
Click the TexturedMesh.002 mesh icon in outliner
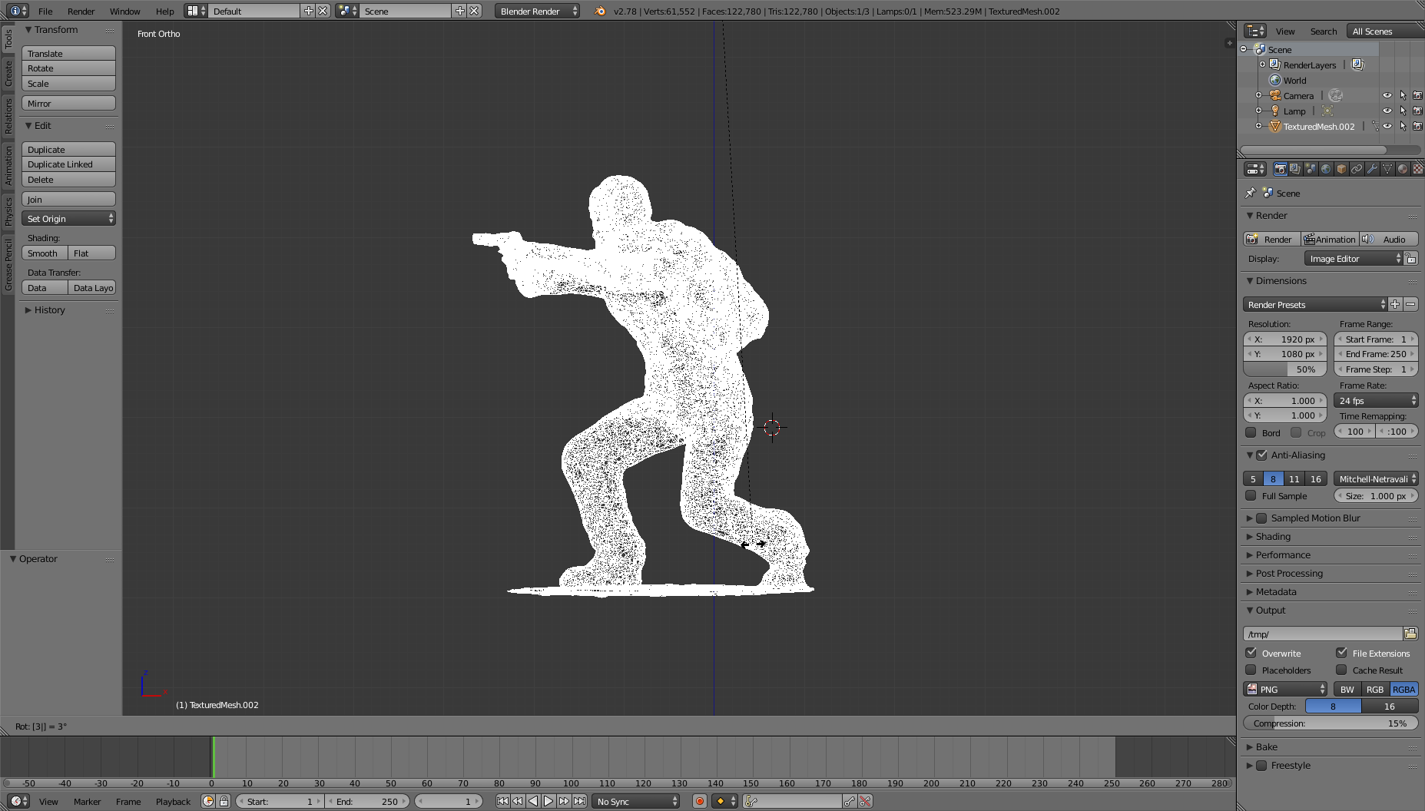point(1275,126)
